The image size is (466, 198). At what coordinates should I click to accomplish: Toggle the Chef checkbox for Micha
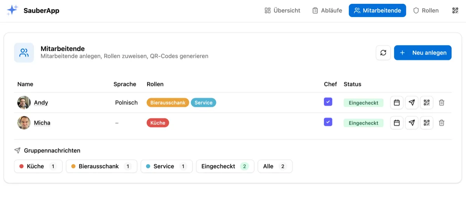[328, 122]
